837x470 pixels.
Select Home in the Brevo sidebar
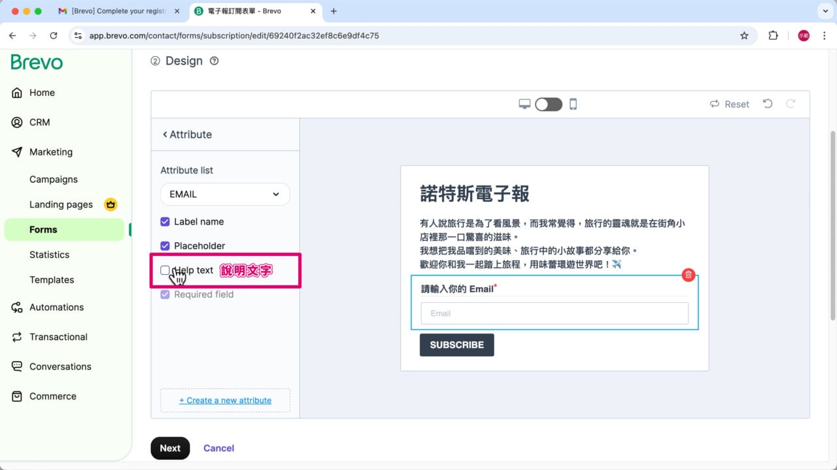tap(42, 92)
